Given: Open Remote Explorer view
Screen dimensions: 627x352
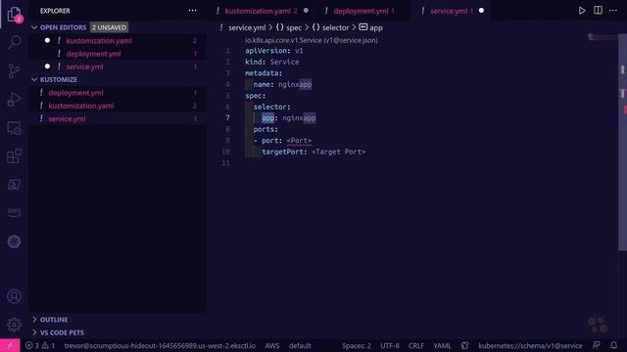Looking at the screenshot, I should click(14, 128).
